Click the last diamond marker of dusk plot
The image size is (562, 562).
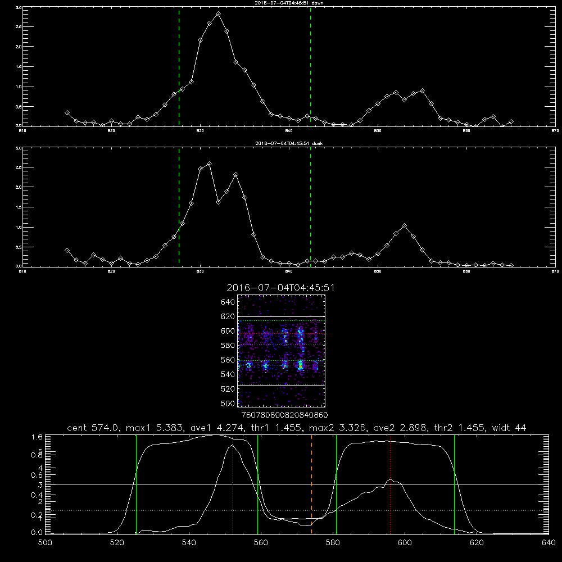pos(511,266)
